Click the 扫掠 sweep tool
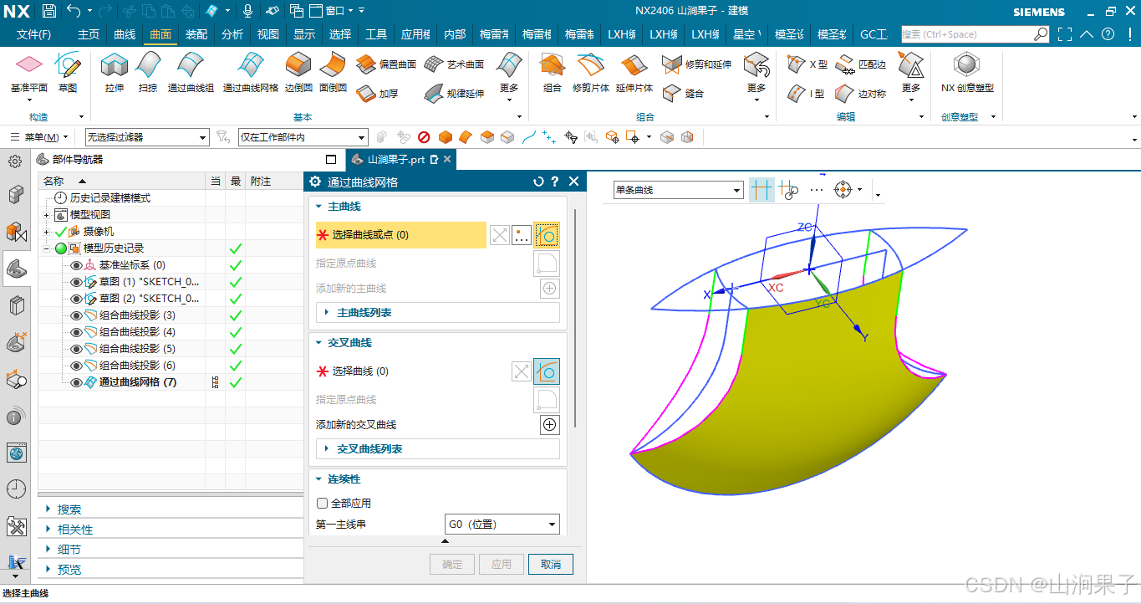1141x604 pixels. click(148, 72)
